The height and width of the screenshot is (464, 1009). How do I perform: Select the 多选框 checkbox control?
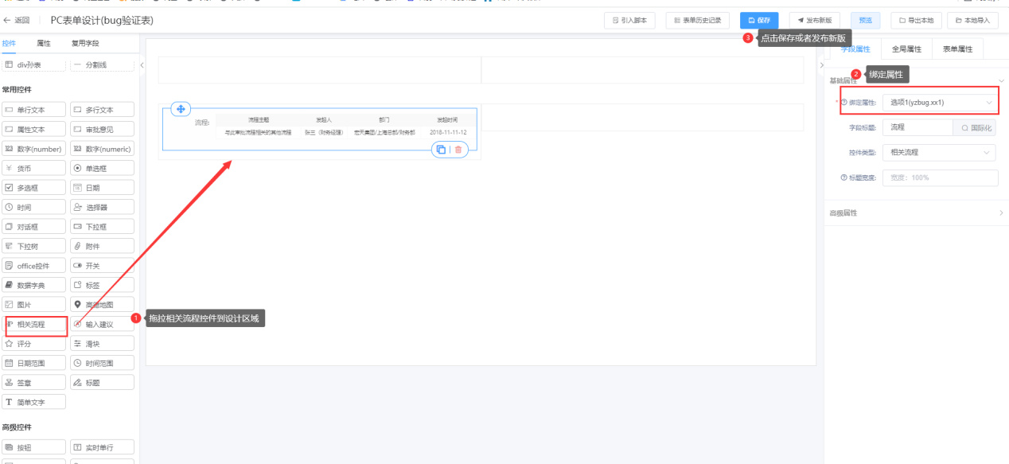34,189
